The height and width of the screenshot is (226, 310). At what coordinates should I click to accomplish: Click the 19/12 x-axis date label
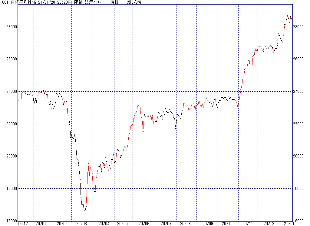coord(23,224)
